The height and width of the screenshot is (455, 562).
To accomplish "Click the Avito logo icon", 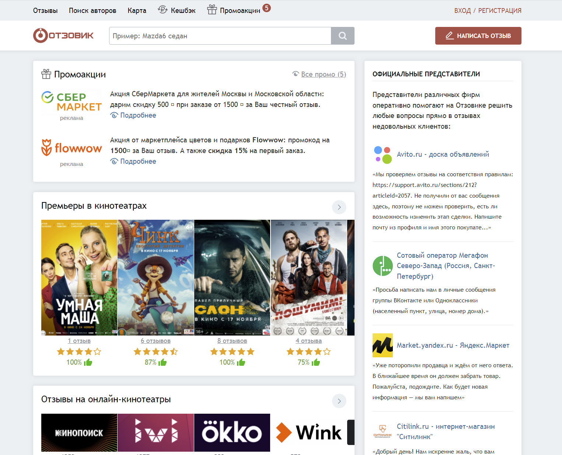I will click(x=383, y=154).
